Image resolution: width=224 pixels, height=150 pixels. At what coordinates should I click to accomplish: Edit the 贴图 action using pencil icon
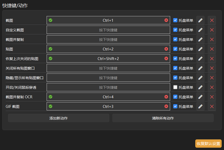point(200,49)
